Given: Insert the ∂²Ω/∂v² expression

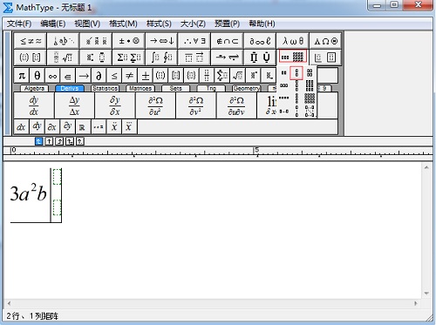Looking at the screenshot, I should (196, 105).
